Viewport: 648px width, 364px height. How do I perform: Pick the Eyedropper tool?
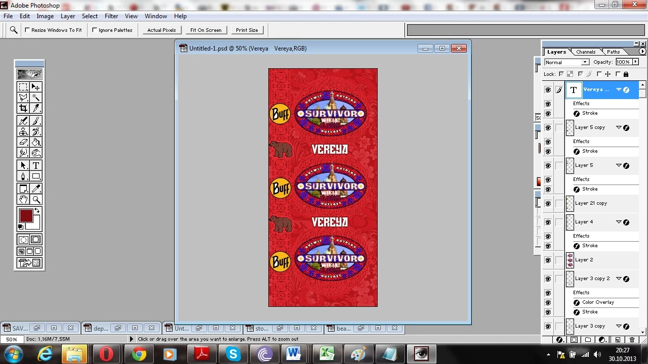coord(36,189)
